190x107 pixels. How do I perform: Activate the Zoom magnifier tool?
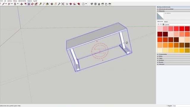coord(59,4)
